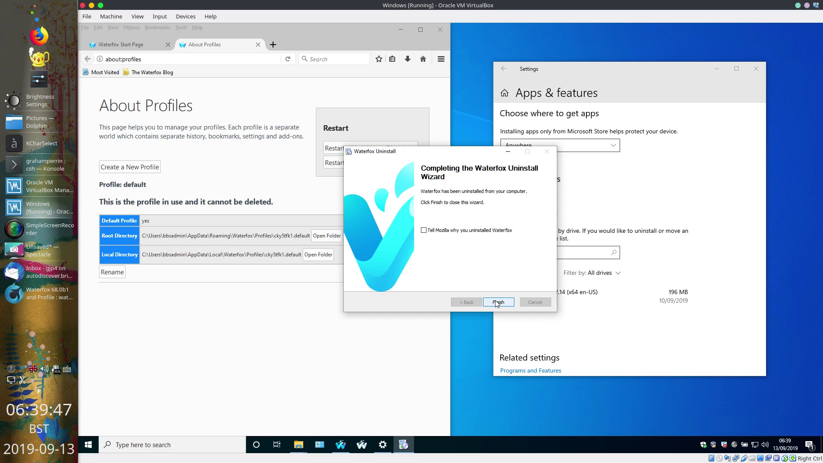Screen dimensions: 823x463
Task: Open the Anywhere app sources dropdown
Action: 613,145
